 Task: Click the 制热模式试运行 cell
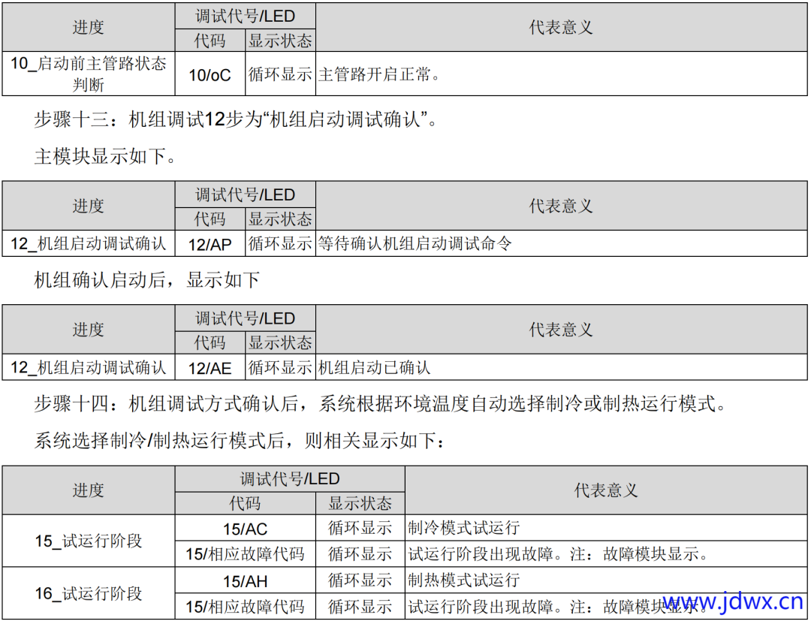pos(463,580)
